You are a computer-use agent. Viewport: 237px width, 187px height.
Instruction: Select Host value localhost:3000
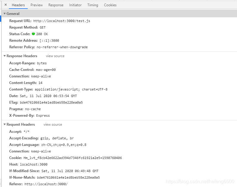34,164
